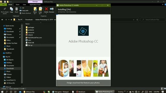Open Thumbnails folder in sidebar

click(10, 49)
